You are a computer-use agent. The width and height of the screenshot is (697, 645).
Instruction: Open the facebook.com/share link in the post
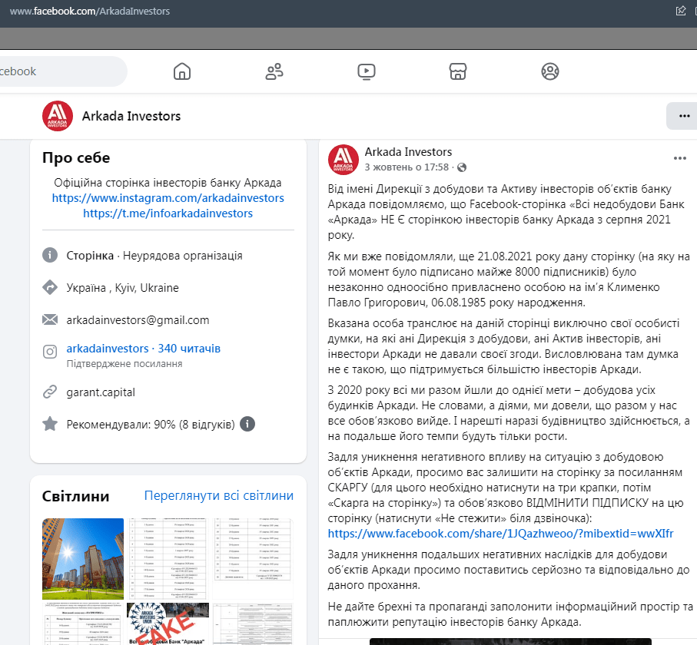pos(500,534)
